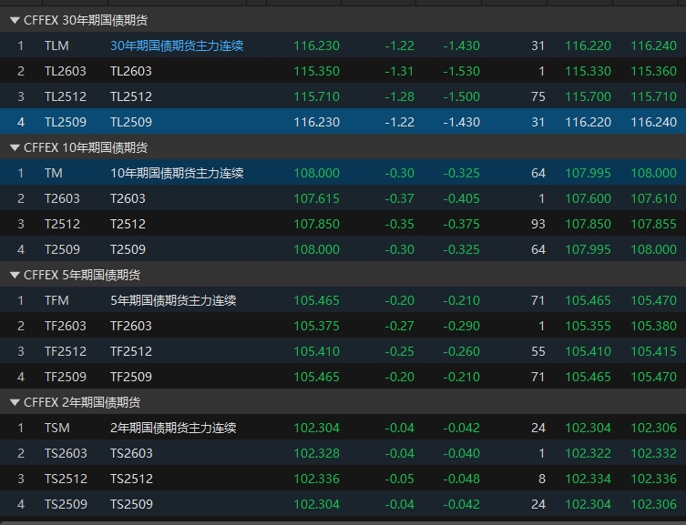The height and width of the screenshot is (525, 686).
Task: Collapse the CFFEX 5年期国债期货 group
Action: pos(15,275)
